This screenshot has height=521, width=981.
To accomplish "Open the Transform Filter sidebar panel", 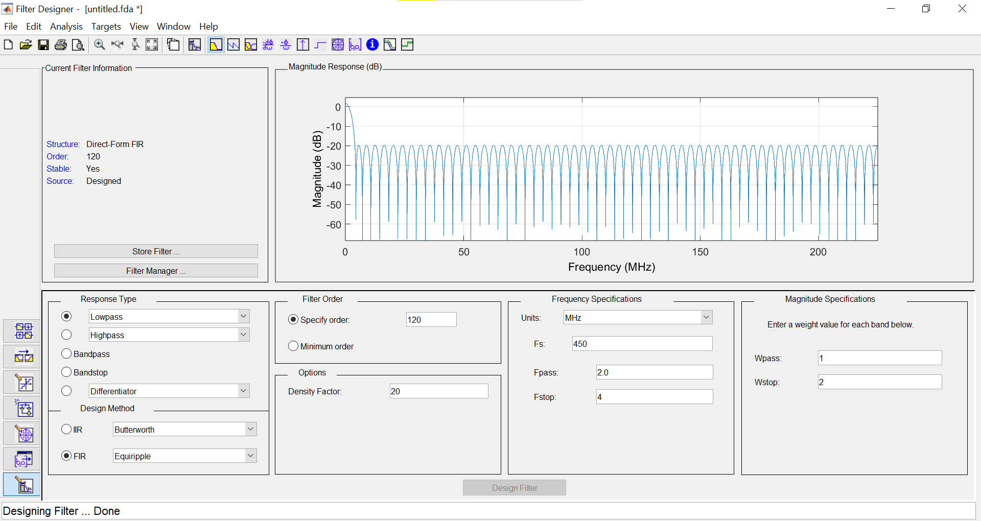I will click(x=22, y=357).
